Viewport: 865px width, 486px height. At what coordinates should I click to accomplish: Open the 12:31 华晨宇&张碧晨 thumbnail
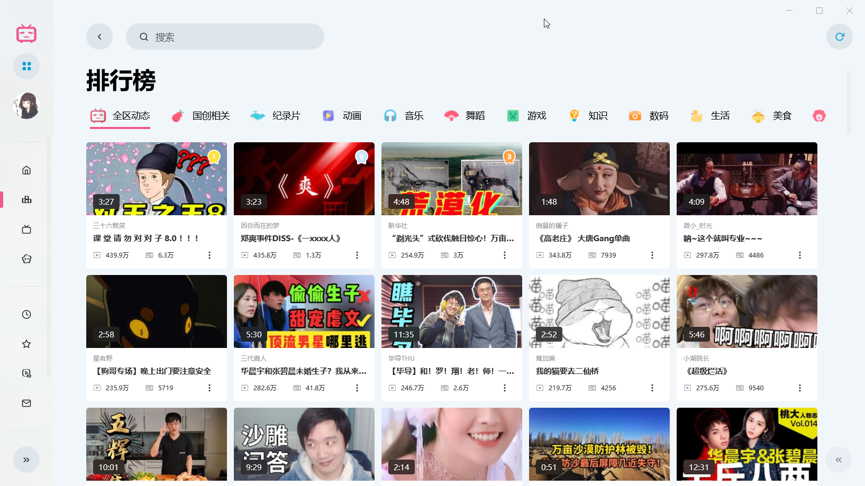click(747, 444)
